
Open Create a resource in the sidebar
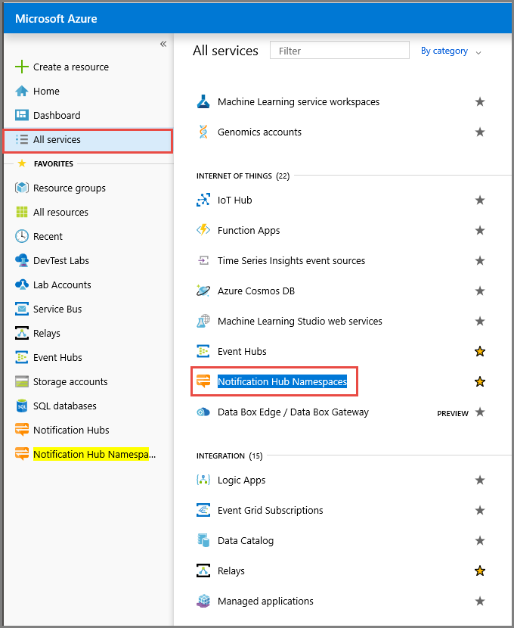tap(71, 67)
